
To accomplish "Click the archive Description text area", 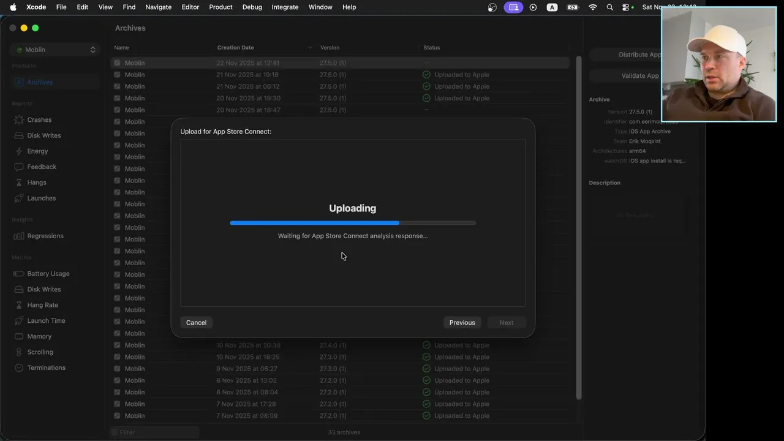I will coord(637,216).
